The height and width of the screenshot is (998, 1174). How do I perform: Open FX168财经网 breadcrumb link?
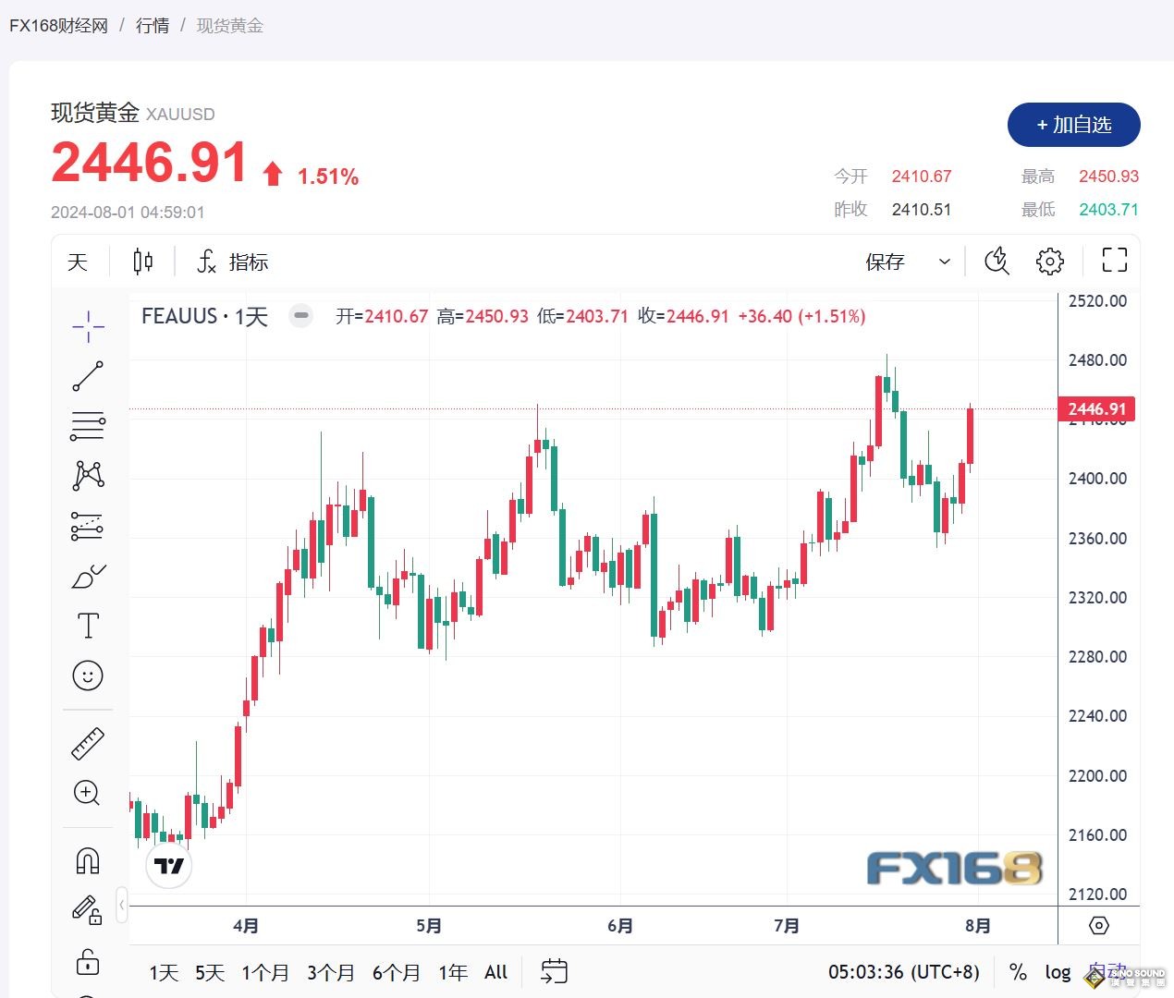coord(59,26)
